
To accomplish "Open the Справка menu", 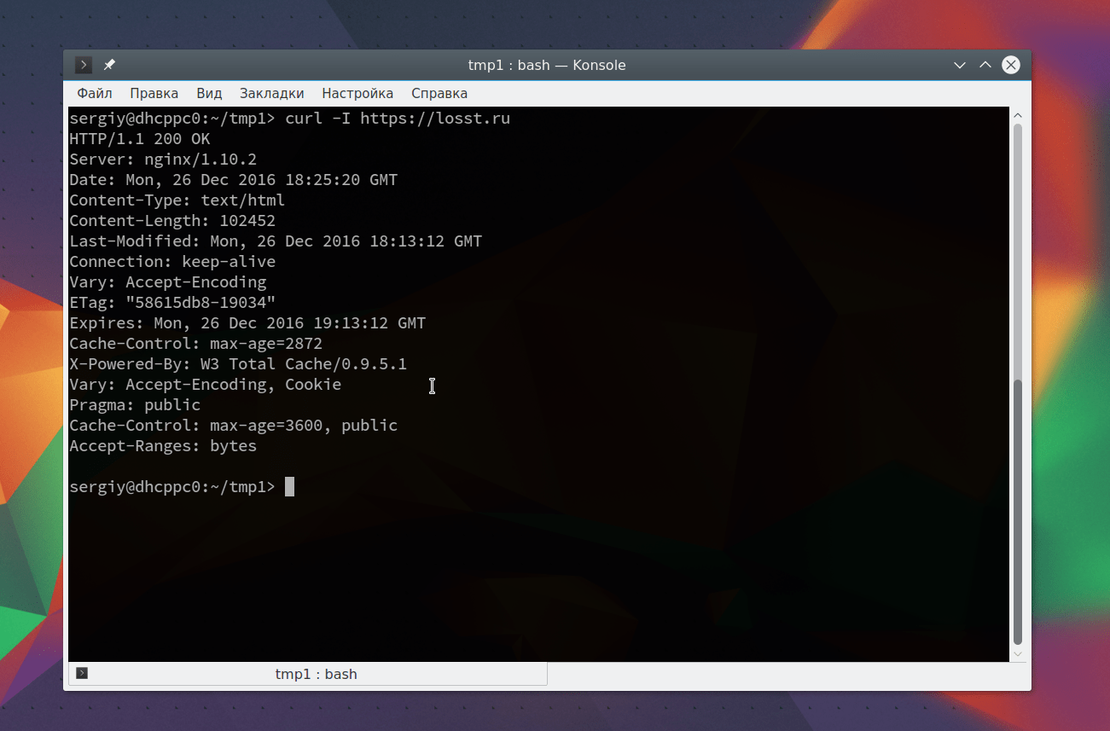I will pyautogui.click(x=439, y=93).
